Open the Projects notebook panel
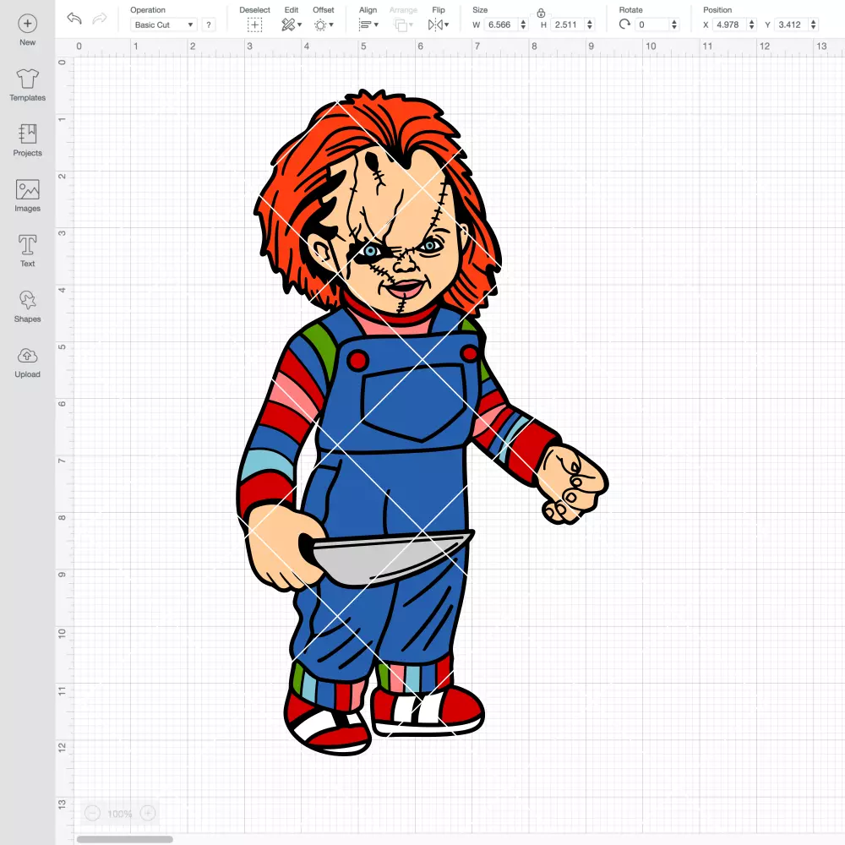This screenshot has width=845, height=845. click(28, 134)
